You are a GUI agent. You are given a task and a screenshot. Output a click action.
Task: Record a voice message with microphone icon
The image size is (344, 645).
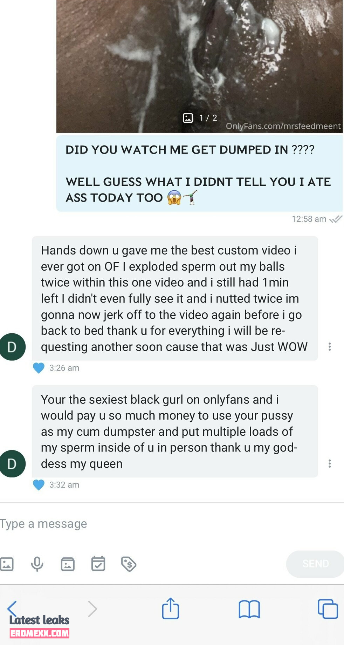click(37, 564)
